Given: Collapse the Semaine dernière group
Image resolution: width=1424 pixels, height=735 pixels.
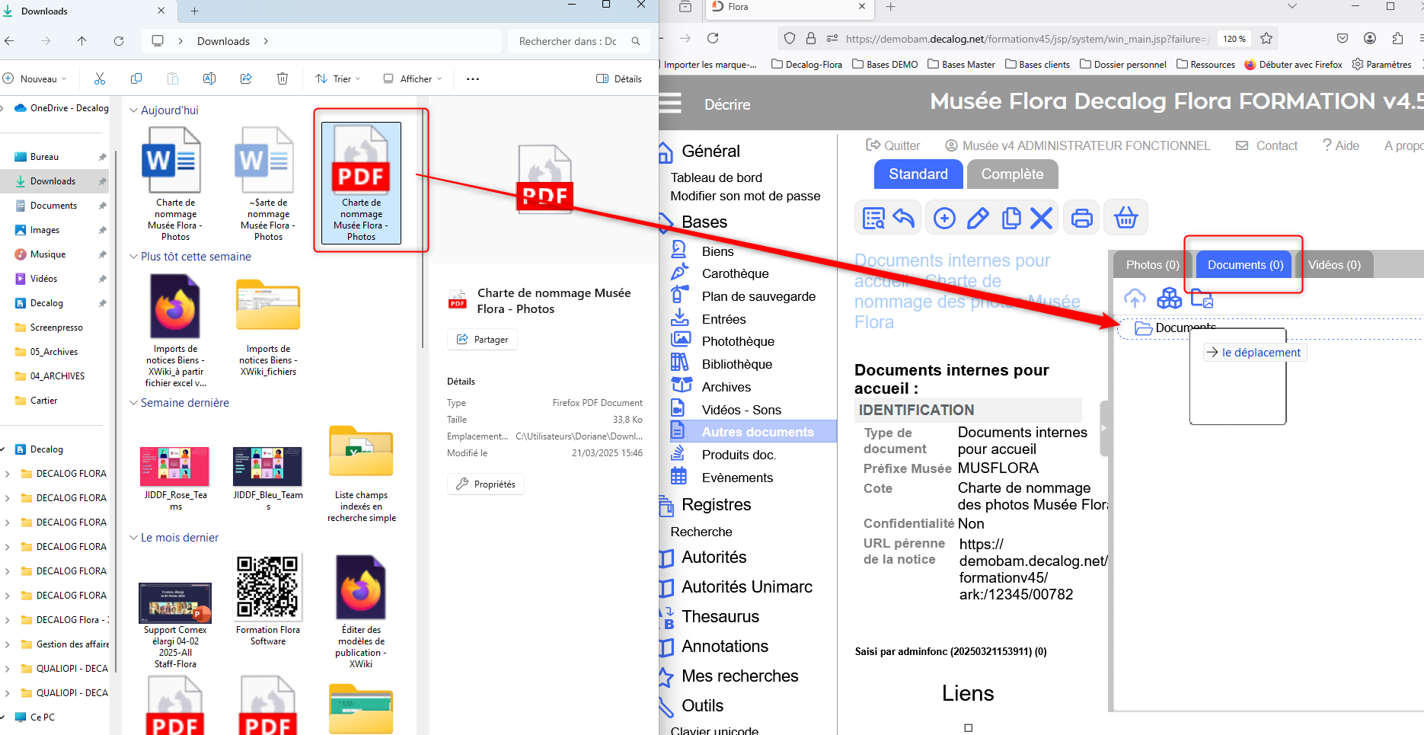Looking at the screenshot, I should 134,403.
